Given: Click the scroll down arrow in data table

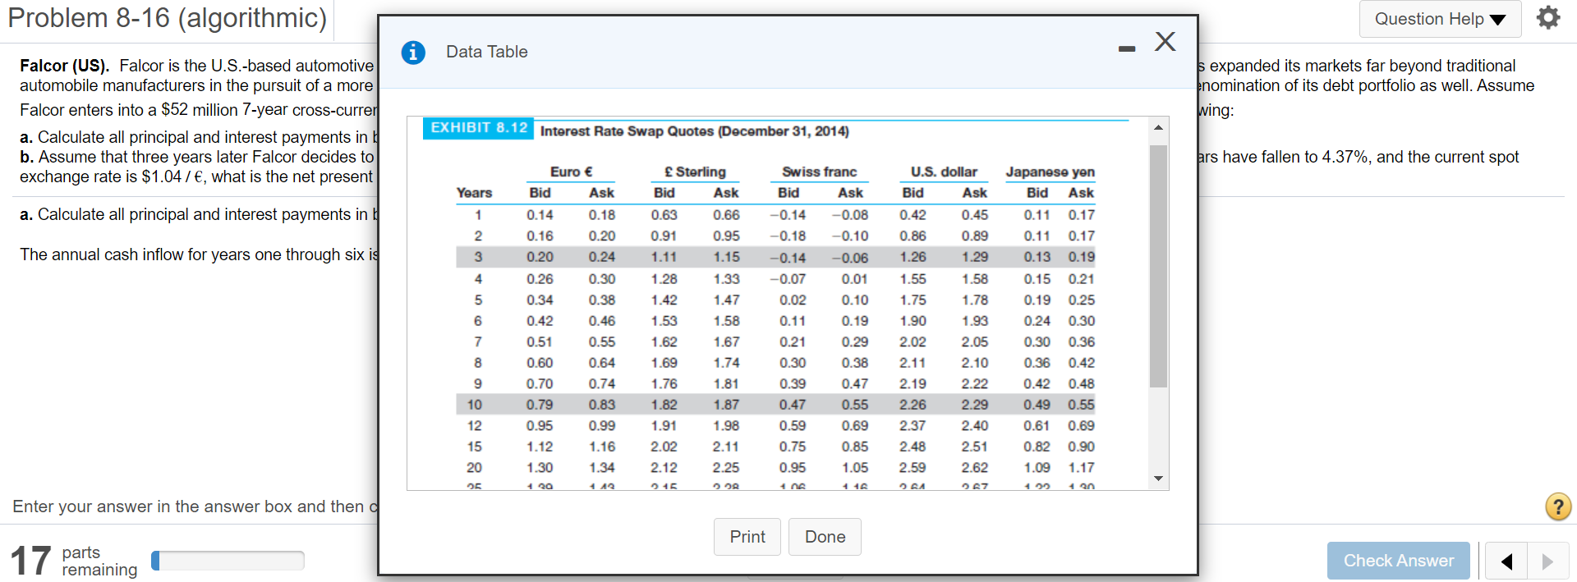Looking at the screenshot, I should click(x=1158, y=479).
